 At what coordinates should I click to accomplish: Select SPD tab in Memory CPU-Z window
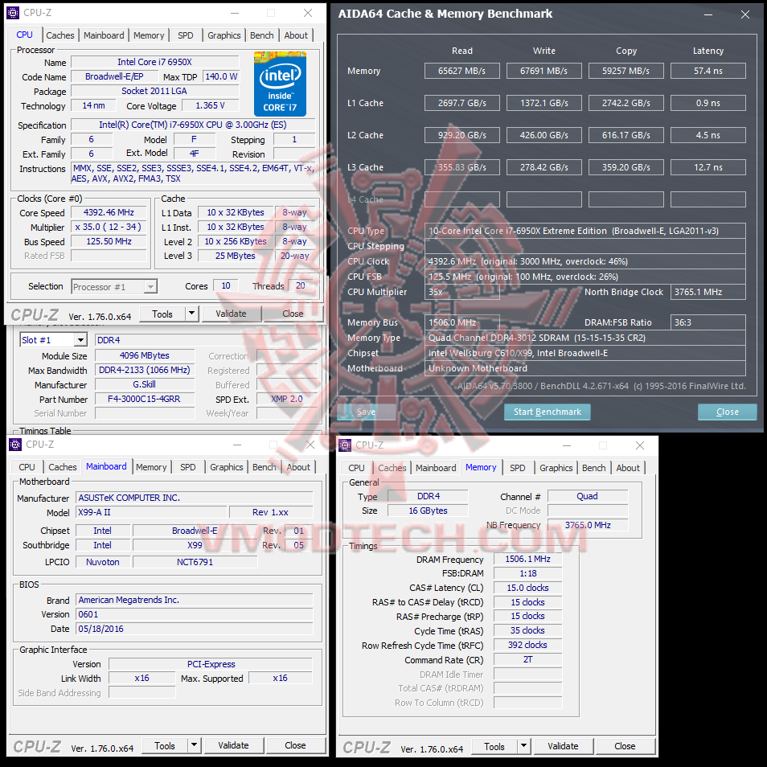click(518, 468)
